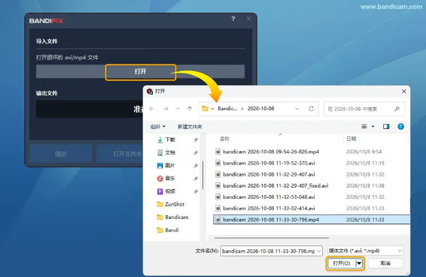Select file bandicam 2026-10-08 11-33-30-796.mp4
This screenshot has height=277, width=426.
(x=312, y=219)
